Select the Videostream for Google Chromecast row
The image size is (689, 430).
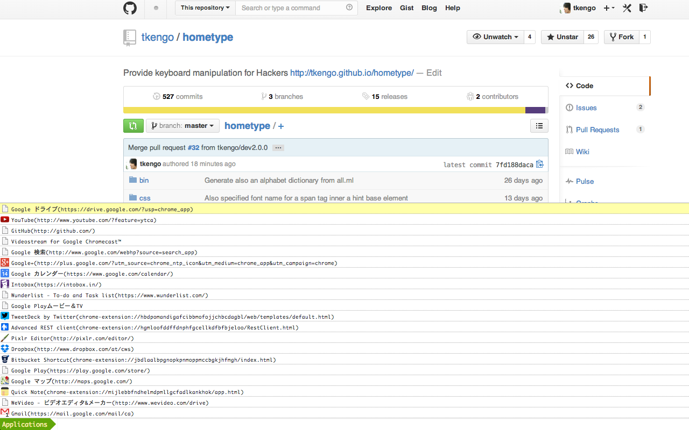(344, 241)
